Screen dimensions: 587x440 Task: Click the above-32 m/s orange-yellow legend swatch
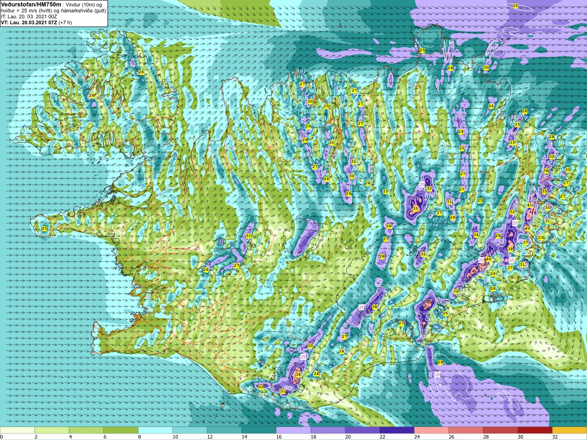click(570, 430)
